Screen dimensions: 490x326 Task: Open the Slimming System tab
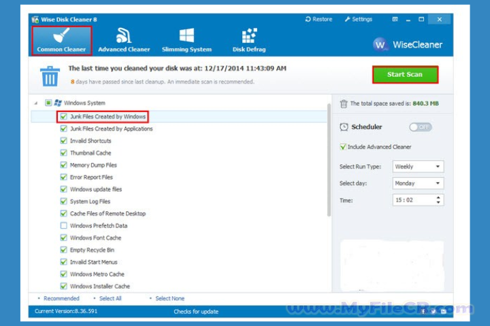click(x=186, y=41)
